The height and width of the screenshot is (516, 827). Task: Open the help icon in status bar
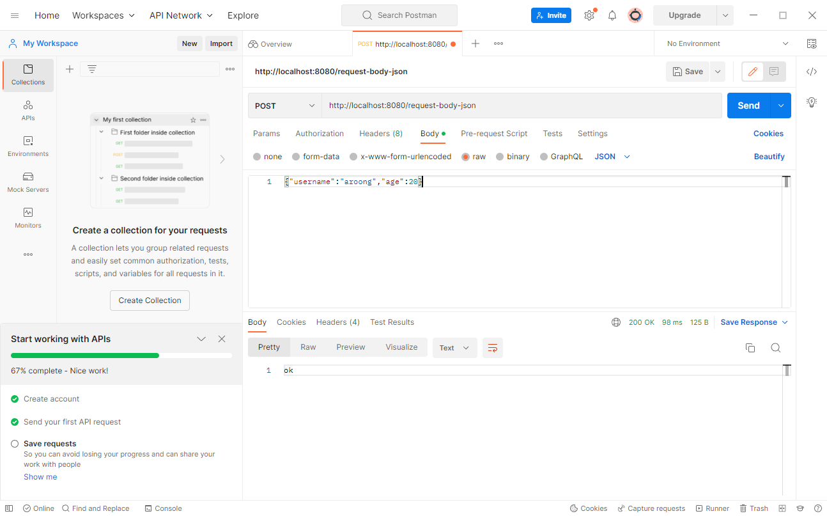(817, 508)
